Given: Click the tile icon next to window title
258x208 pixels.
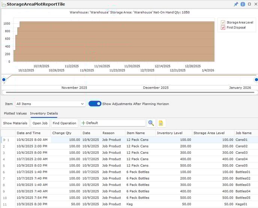Looking at the screenshot, I should point(3,4).
